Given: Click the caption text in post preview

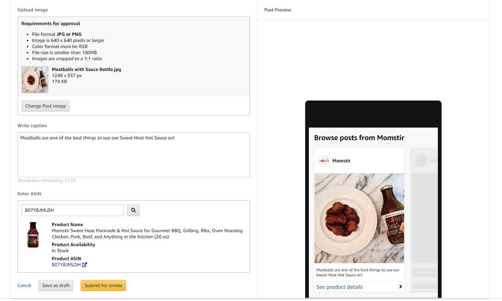Looking at the screenshot, I should pyautogui.click(x=358, y=272).
